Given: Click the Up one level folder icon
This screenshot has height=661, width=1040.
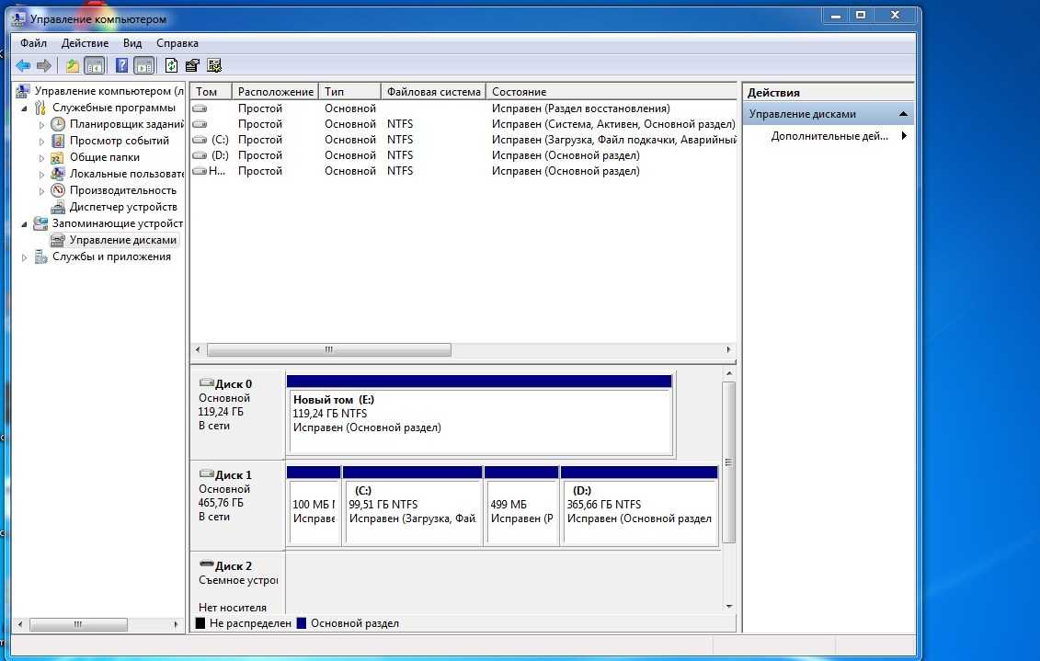Looking at the screenshot, I should point(72,65).
